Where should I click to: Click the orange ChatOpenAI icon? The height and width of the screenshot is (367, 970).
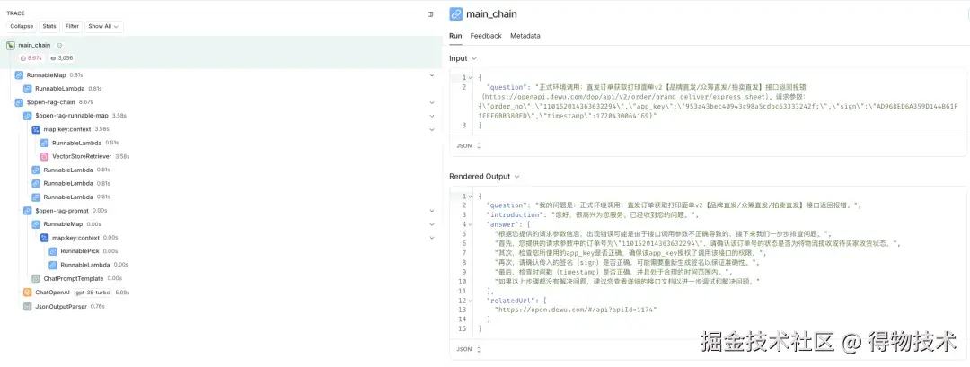pyautogui.click(x=28, y=293)
